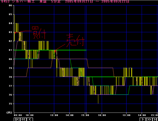The image size is (158, 121).
Task: Click the 5分足 interval text in title
Action: (x=56, y=1)
